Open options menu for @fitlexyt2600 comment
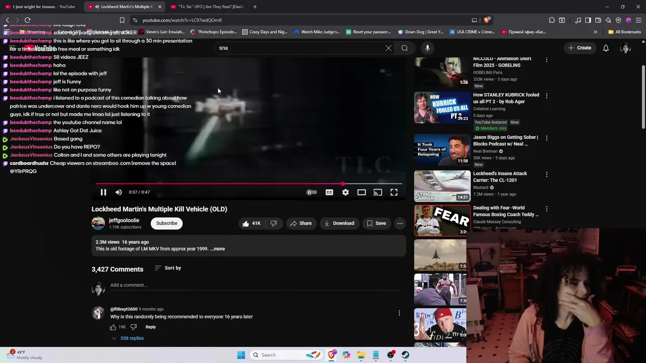This screenshot has width=646, height=363. 399,313
